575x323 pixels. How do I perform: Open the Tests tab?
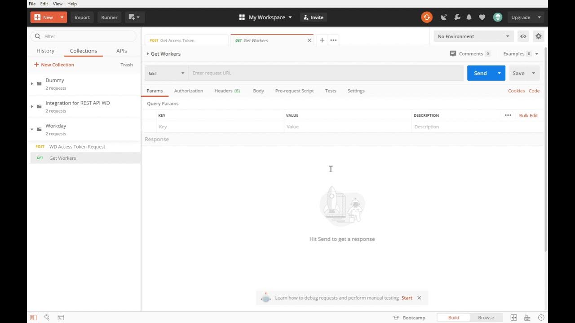coord(331,91)
